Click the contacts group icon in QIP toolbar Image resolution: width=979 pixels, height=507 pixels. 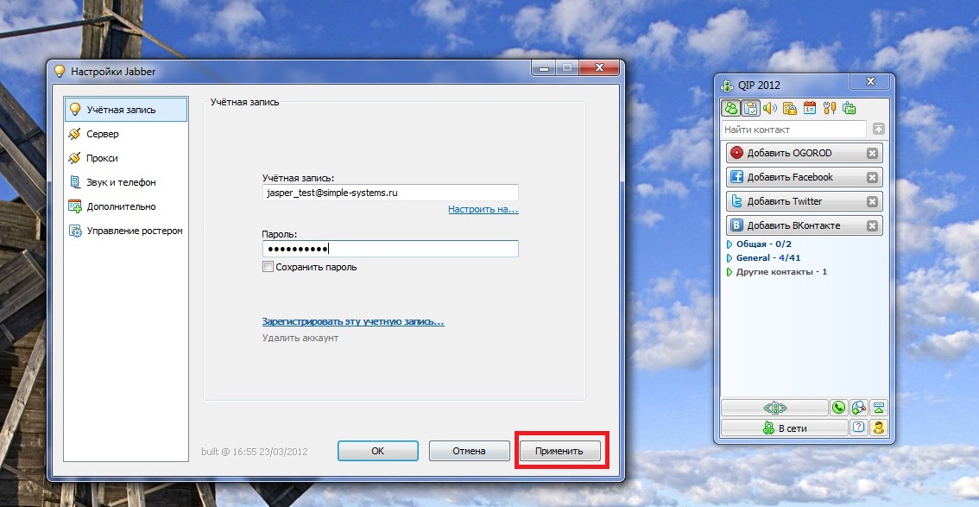pyautogui.click(x=731, y=108)
